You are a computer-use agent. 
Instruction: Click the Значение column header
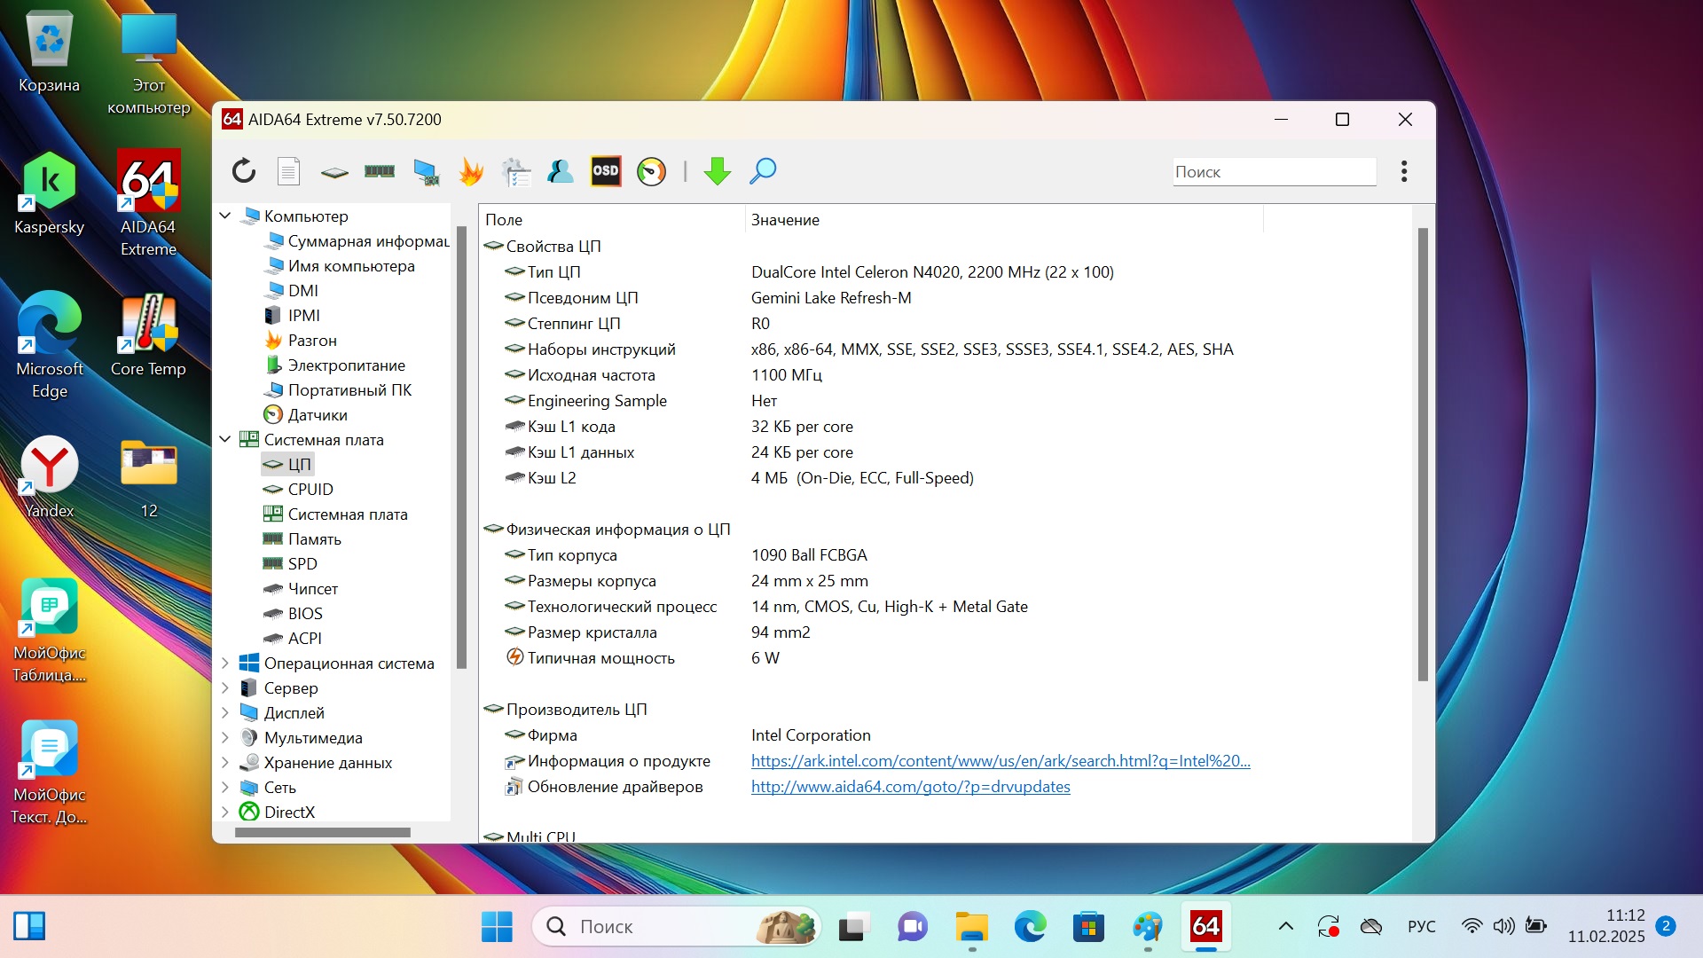pos(1003,219)
